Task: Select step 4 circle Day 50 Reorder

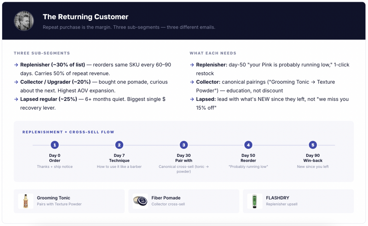Action: 248,145
